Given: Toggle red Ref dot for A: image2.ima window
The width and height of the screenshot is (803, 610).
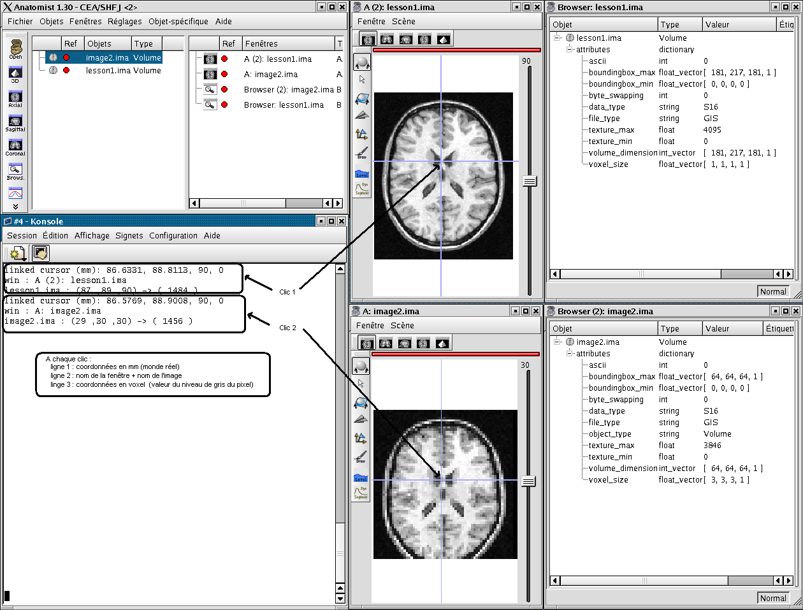Looking at the screenshot, I should point(224,75).
